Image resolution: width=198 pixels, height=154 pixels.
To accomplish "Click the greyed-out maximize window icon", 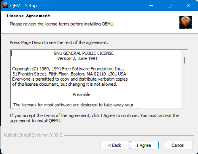I will (x=170, y=6).
